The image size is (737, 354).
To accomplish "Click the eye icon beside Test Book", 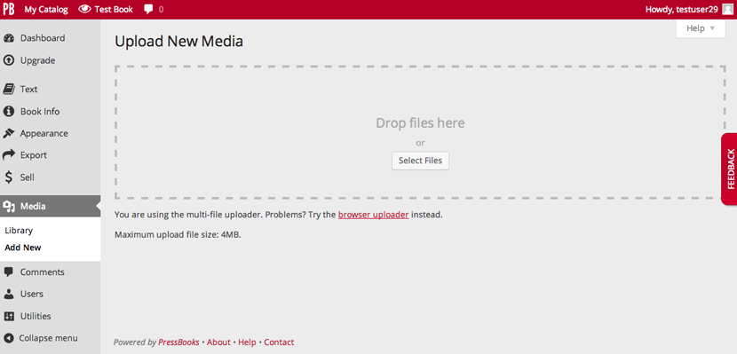I will point(84,9).
